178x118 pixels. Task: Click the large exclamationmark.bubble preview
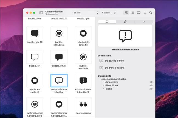tap(125, 36)
